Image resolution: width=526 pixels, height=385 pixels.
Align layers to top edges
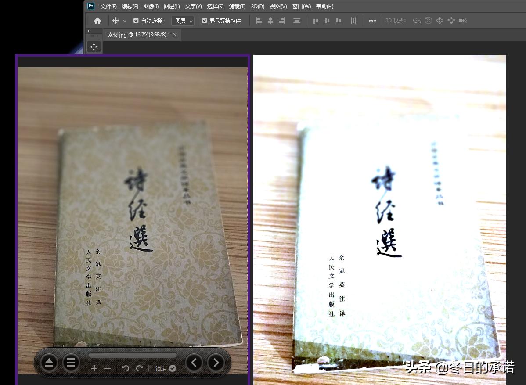point(315,20)
